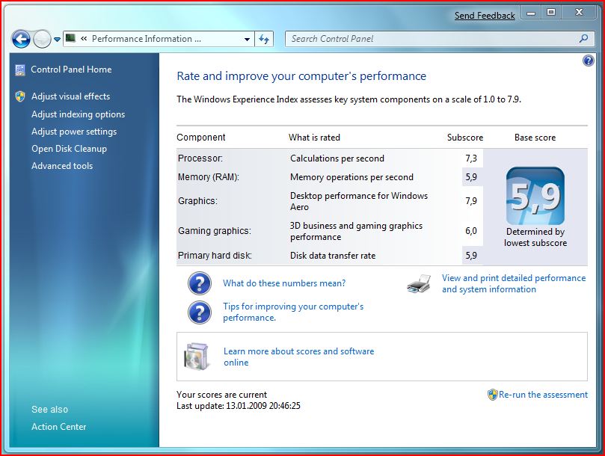Click the Refresh button beside address bar
605x456 pixels.
264,40
